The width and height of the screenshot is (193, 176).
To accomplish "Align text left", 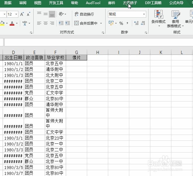I will [39, 23].
